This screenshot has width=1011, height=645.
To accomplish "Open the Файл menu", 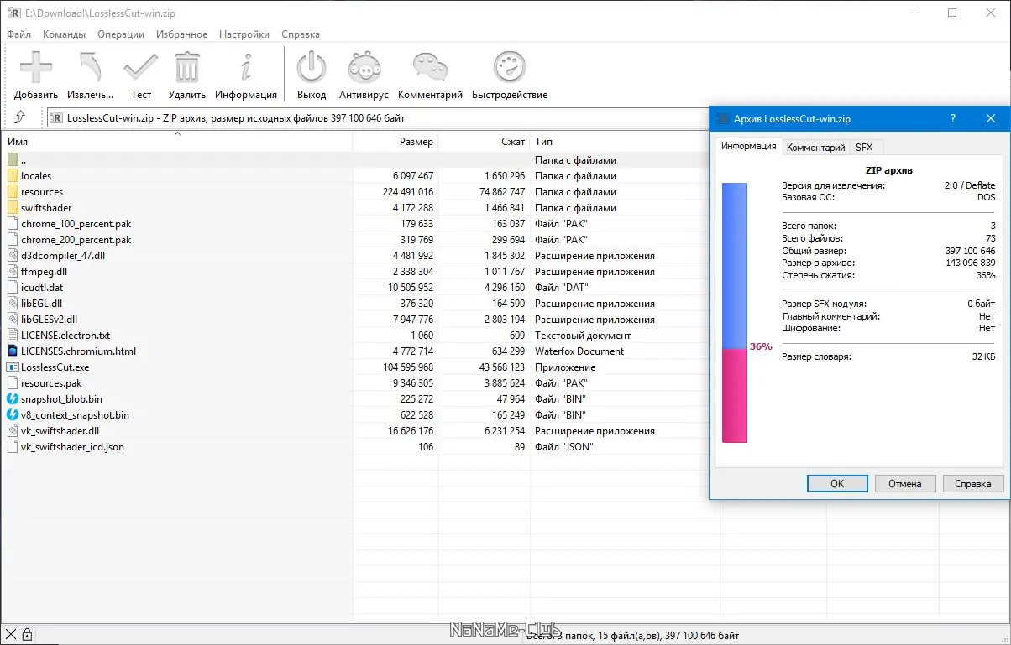I will pyautogui.click(x=18, y=34).
